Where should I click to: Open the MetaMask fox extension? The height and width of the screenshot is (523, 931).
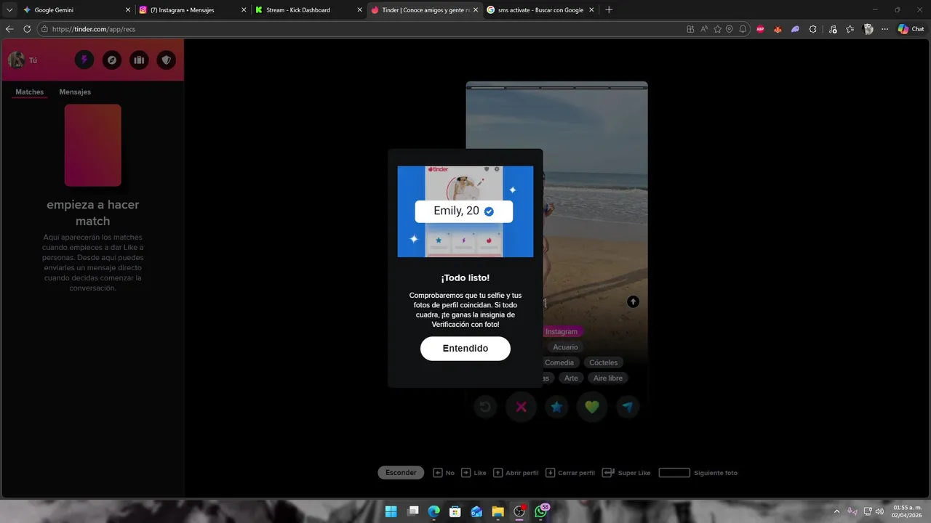778,29
